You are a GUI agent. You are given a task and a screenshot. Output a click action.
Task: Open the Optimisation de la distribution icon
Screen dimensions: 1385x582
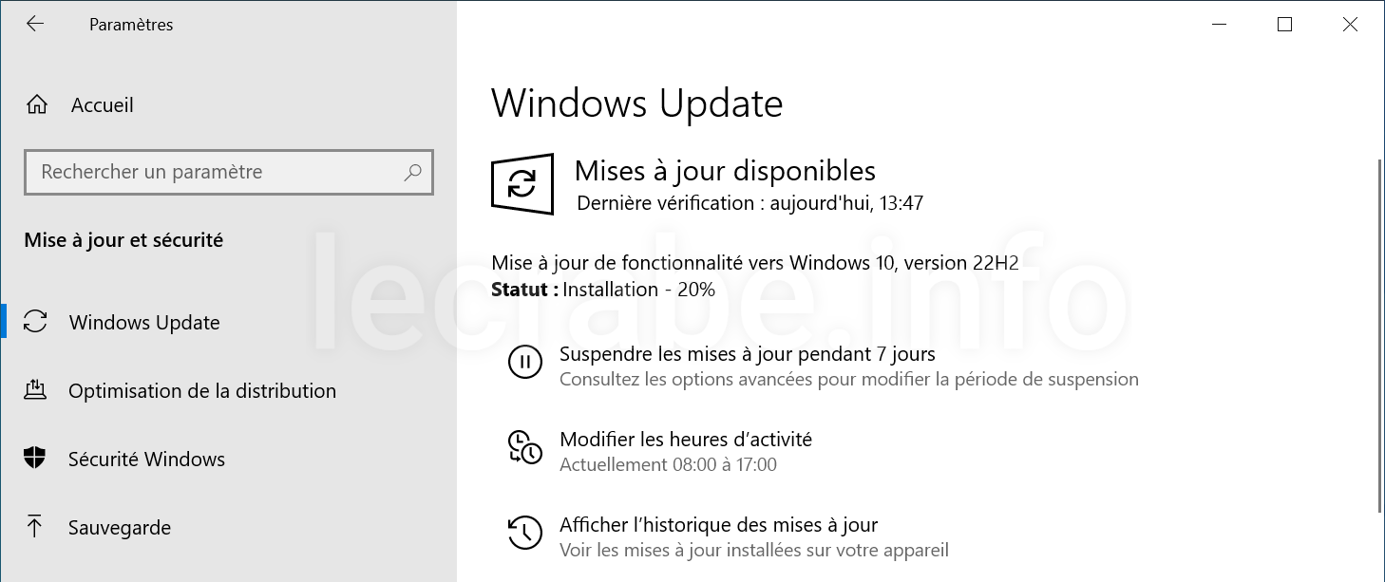click(x=35, y=390)
